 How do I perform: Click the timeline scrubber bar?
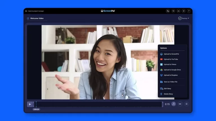pos(98,104)
